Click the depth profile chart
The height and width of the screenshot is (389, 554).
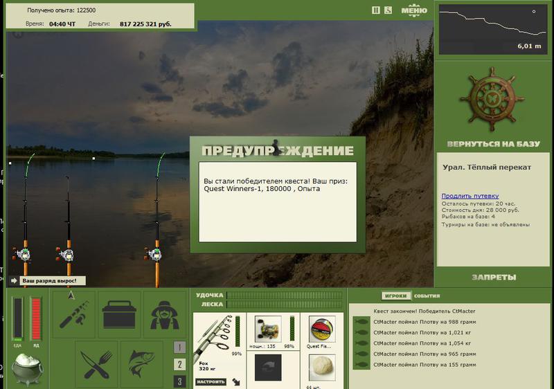click(493, 29)
